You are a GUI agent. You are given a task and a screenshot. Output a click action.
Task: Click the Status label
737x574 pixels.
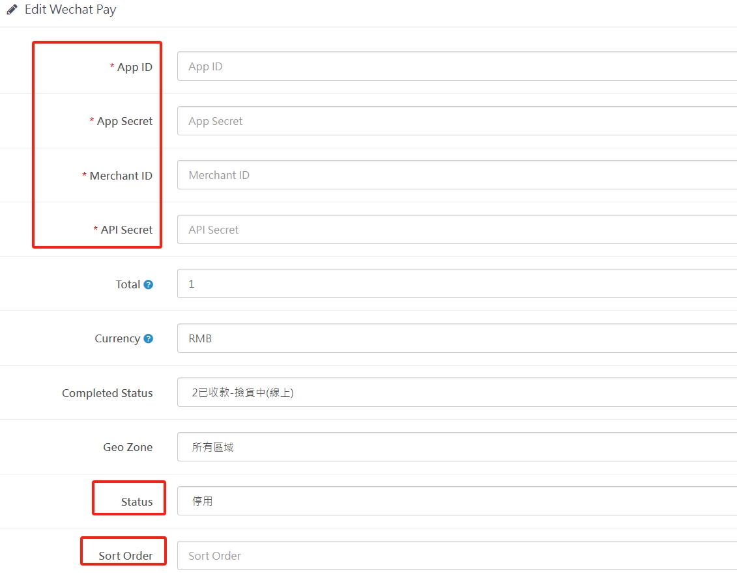pos(137,502)
